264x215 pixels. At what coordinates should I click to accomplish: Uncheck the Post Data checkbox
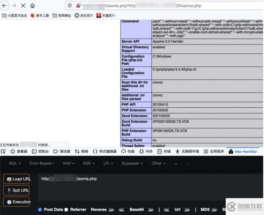(40, 210)
